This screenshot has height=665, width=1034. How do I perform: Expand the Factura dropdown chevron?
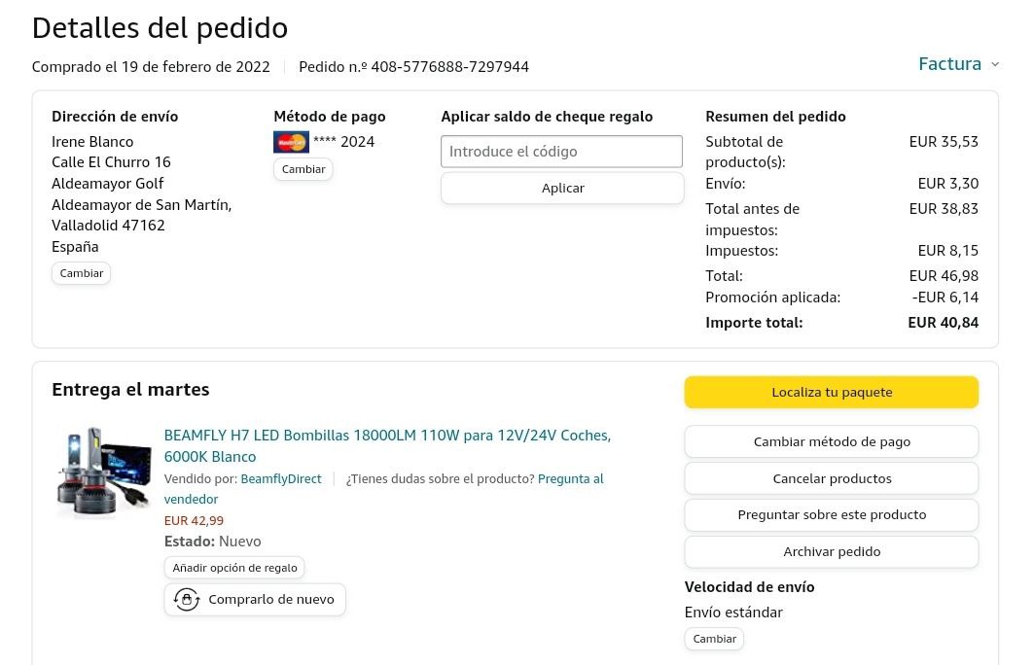click(995, 64)
